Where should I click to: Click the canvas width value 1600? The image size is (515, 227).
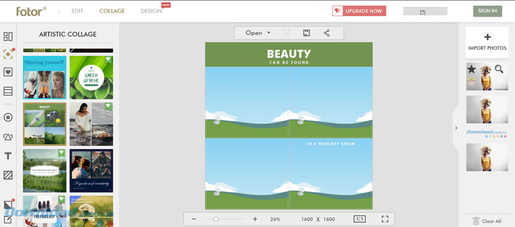point(307,219)
